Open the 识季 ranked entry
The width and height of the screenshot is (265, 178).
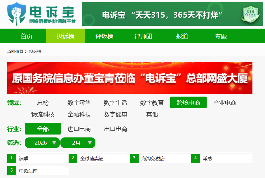pos(24,159)
